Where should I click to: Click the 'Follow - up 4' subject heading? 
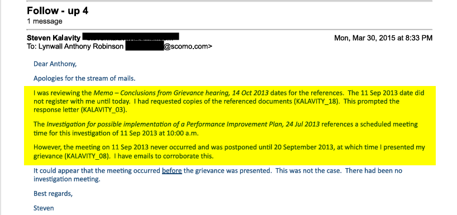coord(58,11)
